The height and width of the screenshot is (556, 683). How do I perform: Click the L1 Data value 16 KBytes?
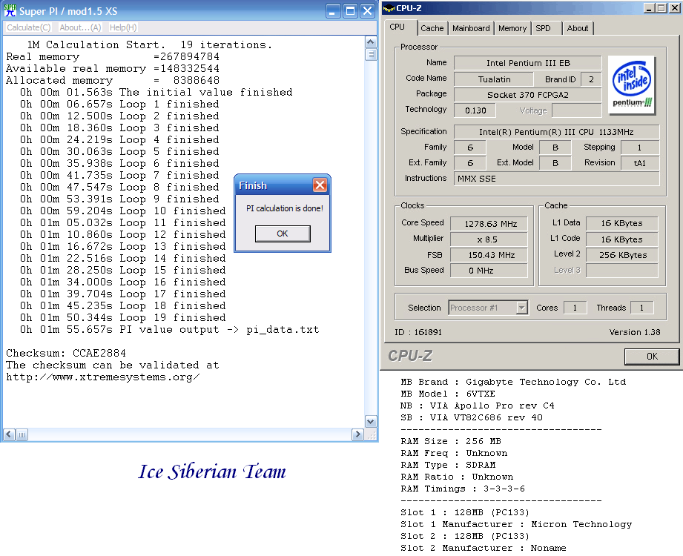(x=622, y=223)
